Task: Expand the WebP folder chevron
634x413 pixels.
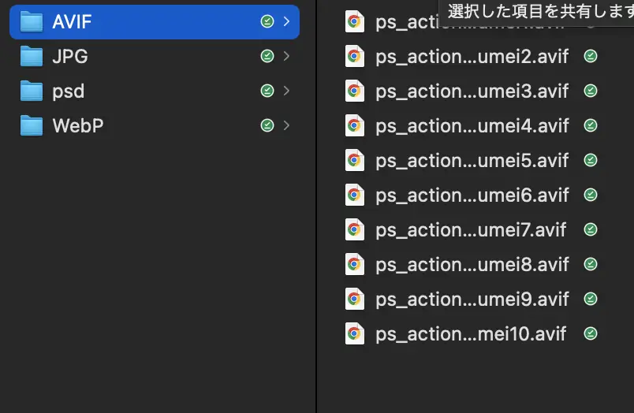Action: pyautogui.click(x=286, y=125)
